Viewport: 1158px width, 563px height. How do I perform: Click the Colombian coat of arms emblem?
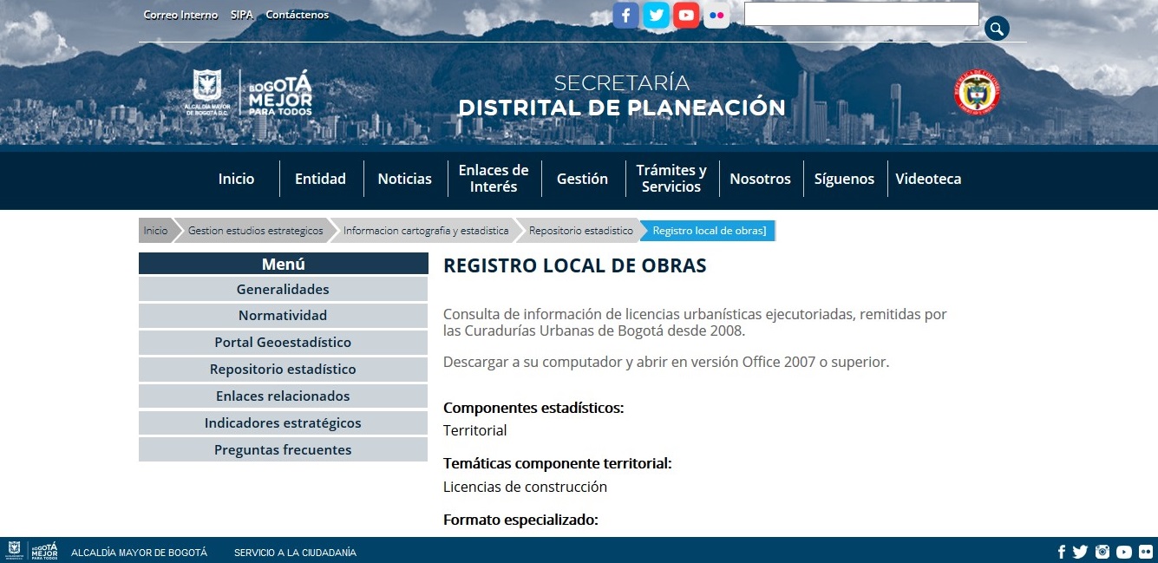[977, 93]
